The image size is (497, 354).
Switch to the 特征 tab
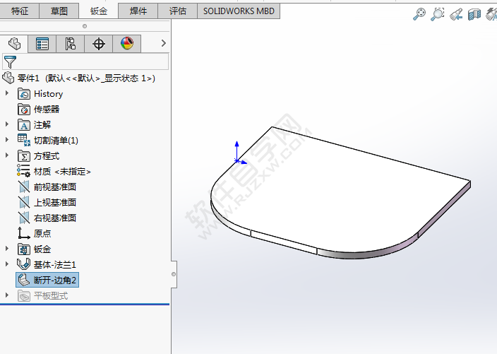point(20,11)
